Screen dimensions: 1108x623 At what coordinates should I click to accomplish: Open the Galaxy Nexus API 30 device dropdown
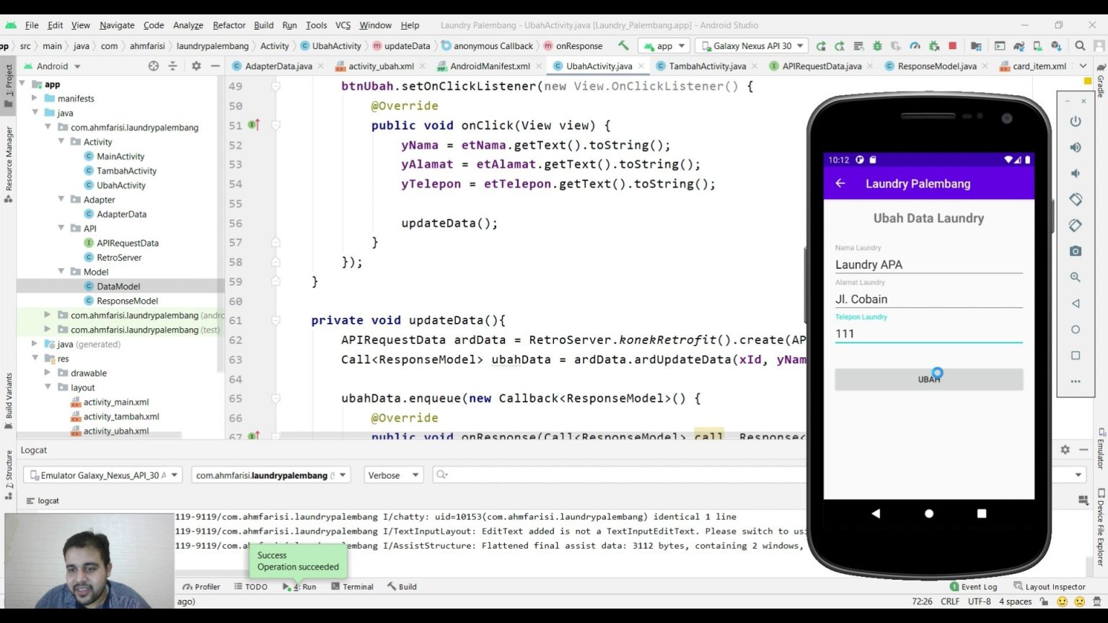pos(751,45)
